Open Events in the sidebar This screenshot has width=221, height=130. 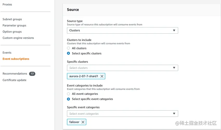click(7, 53)
